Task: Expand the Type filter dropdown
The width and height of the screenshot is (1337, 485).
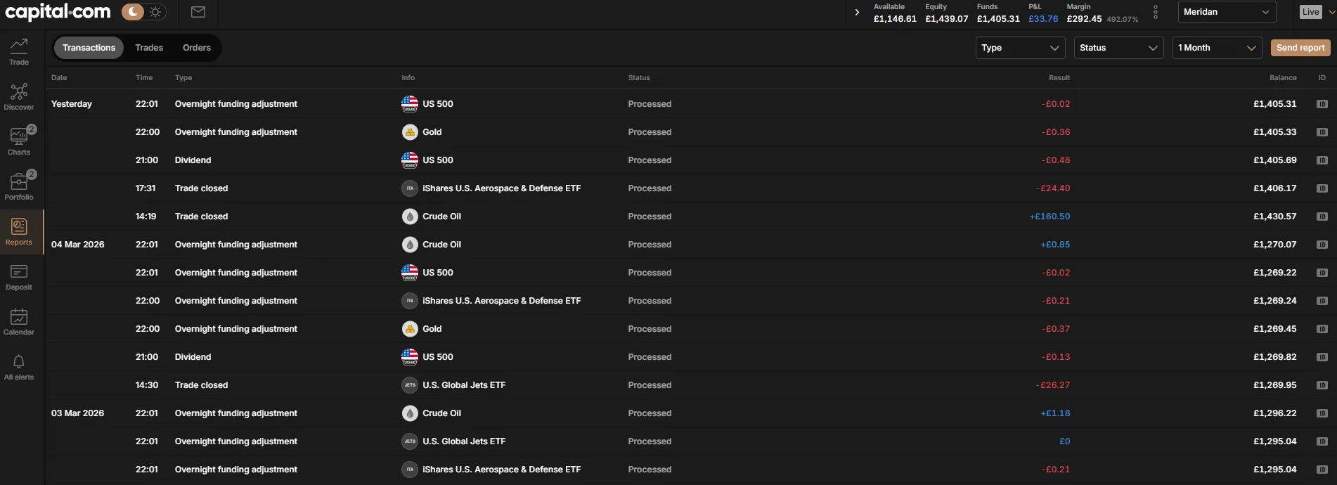Action: 1019,48
